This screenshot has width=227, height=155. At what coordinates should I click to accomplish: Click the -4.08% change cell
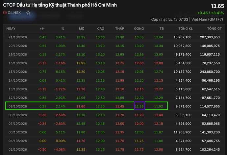60,149
